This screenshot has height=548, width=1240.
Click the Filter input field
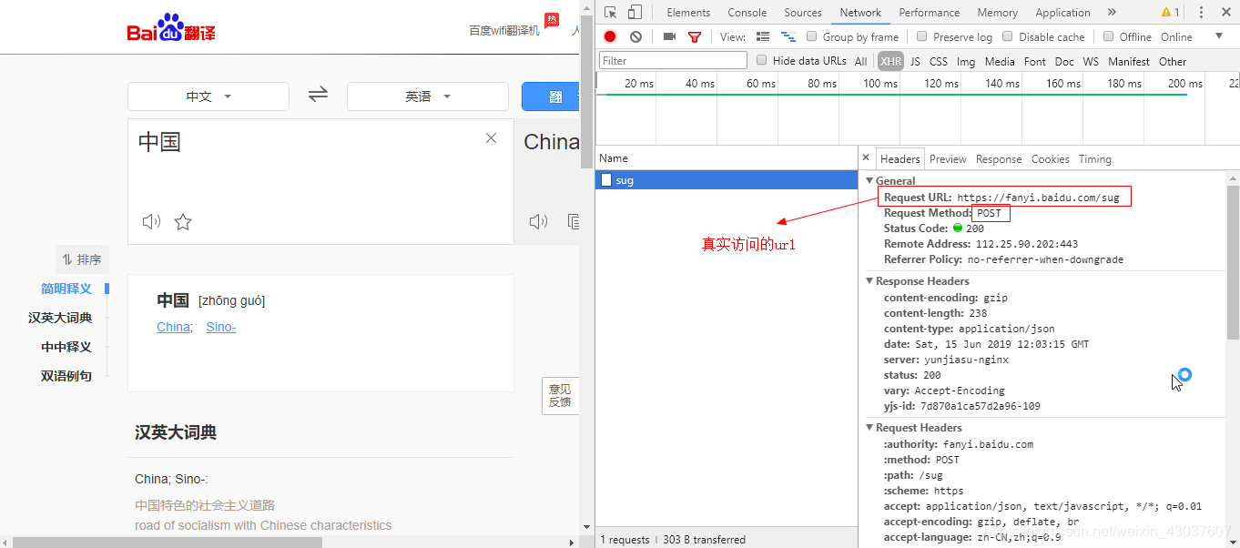[x=673, y=60]
